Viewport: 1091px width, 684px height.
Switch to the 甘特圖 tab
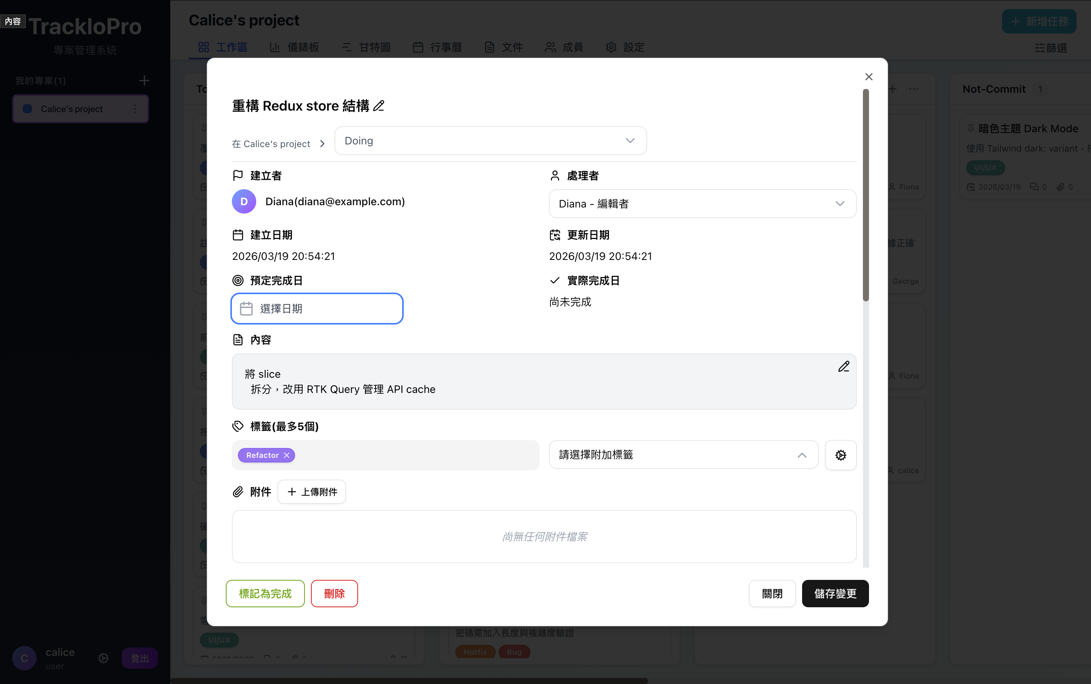(366, 47)
